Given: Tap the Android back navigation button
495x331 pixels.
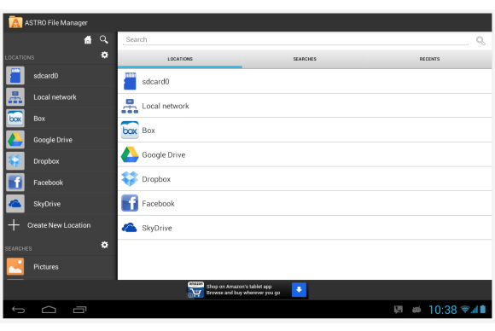Looking at the screenshot, I should coord(18,310).
